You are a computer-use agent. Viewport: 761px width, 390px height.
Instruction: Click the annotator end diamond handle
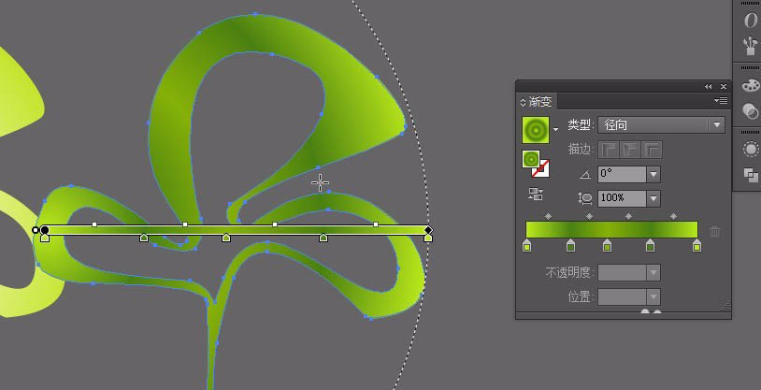(427, 230)
